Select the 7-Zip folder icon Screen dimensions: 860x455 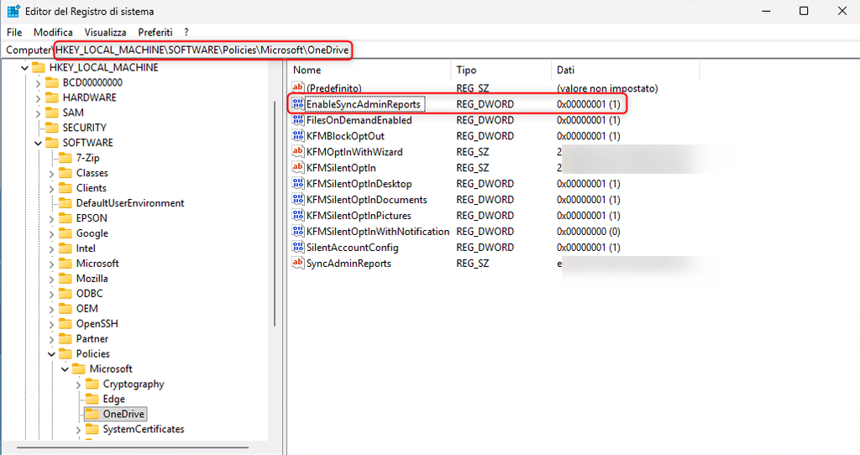pos(66,158)
